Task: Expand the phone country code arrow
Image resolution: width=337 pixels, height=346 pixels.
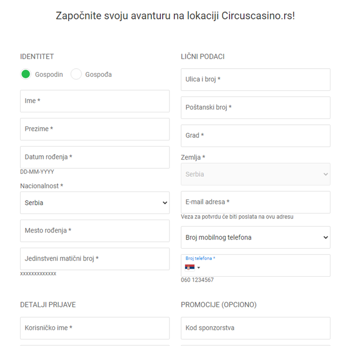Action: pyautogui.click(x=199, y=268)
